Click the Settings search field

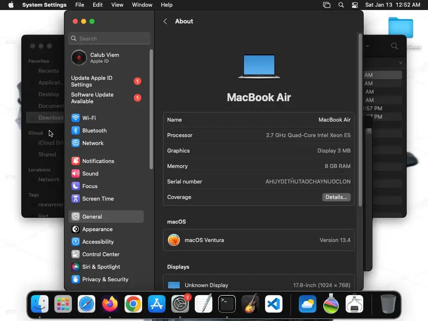[109, 38]
